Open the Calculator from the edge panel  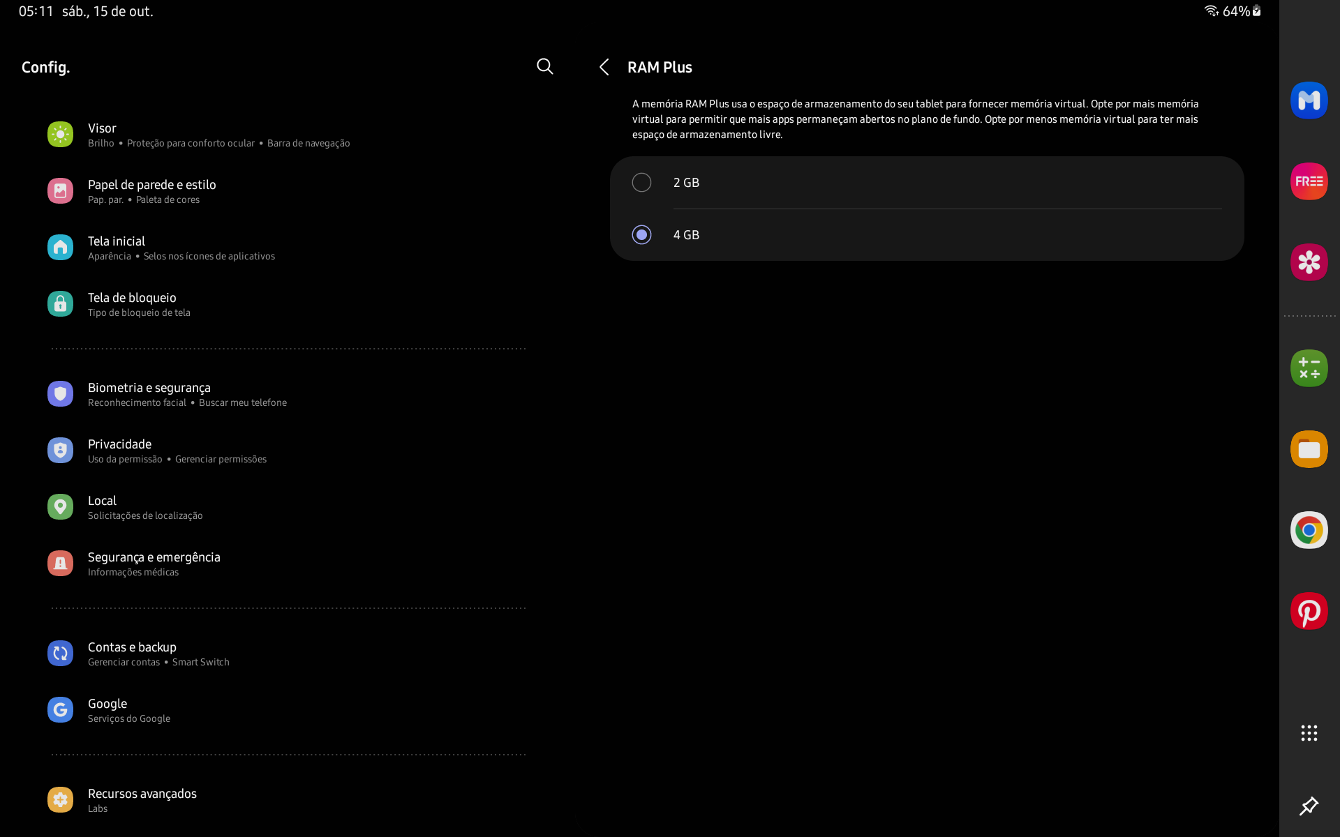click(x=1309, y=368)
